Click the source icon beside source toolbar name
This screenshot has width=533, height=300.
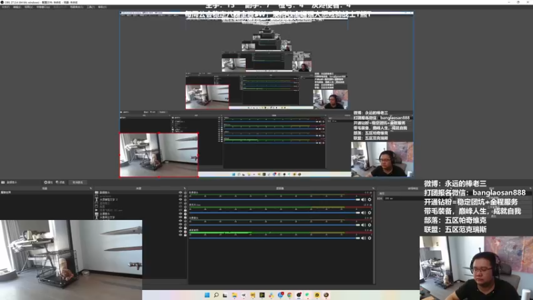coord(3,182)
